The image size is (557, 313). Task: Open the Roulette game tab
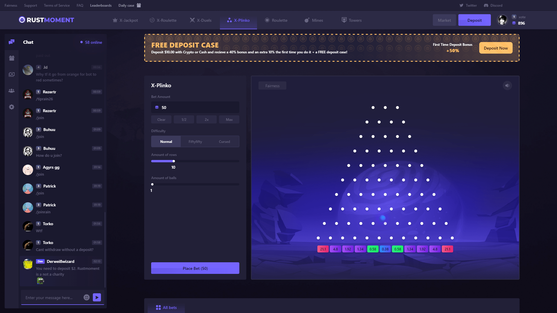coord(276,20)
